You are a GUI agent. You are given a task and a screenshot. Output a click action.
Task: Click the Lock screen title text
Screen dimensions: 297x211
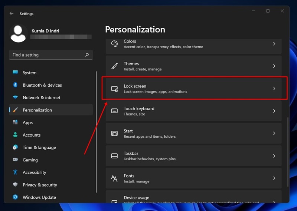coord(135,86)
